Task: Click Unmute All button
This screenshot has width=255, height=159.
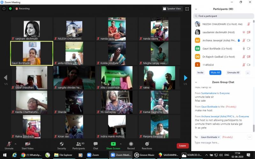Action: click(233, 73)
